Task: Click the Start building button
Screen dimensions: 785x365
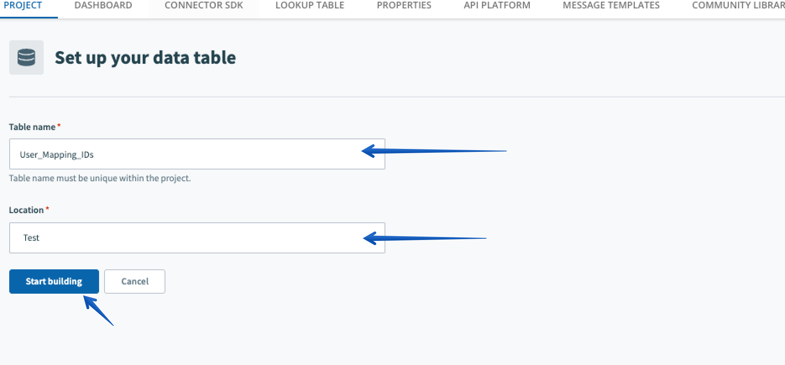Action: (54, 281)
